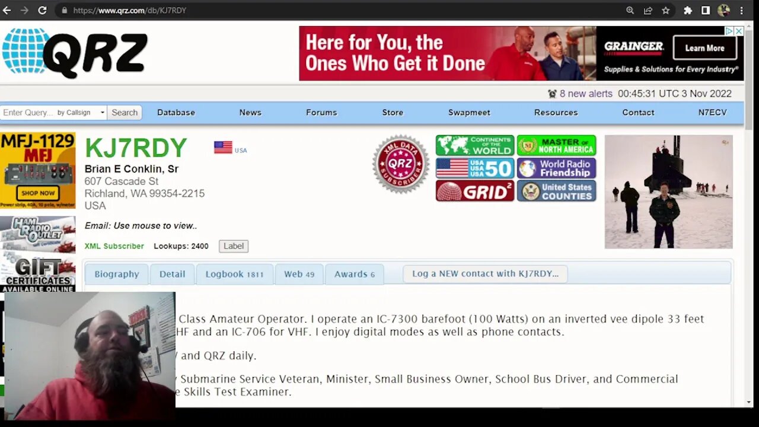Open the Master of North America award badge
This screenshot has height=427, width=759.
pos(556,145)
